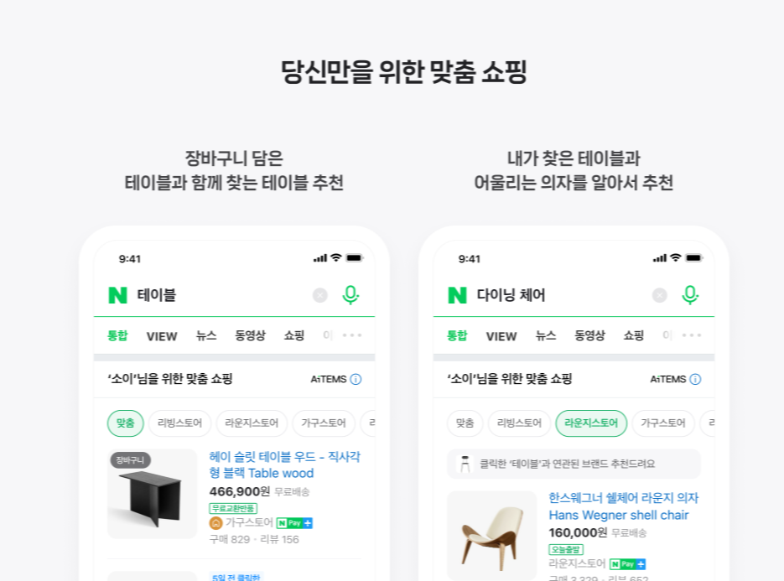Click the 테이블 search input field
The width and height of the screenshot is (784, 581).
220,295
